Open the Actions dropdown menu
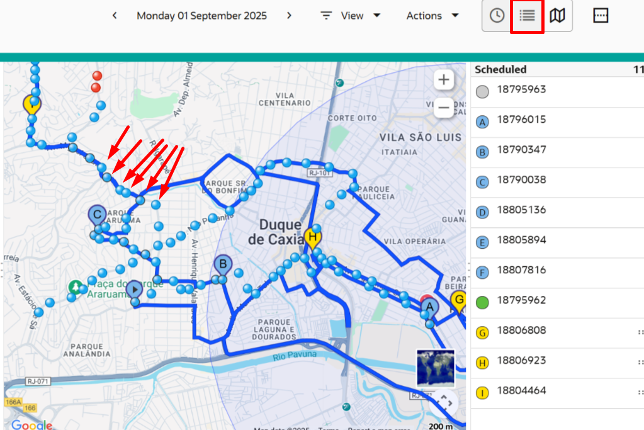 pos(432,16)
